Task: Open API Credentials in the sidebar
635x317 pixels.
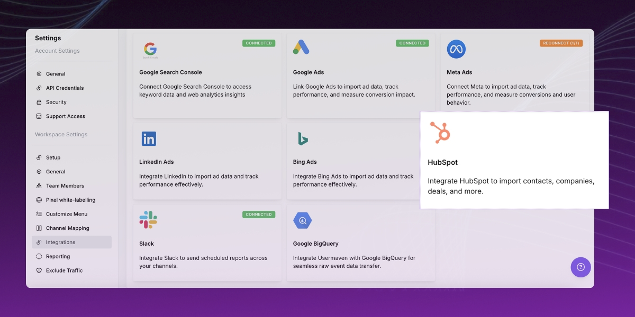Action: coord(65,88)
